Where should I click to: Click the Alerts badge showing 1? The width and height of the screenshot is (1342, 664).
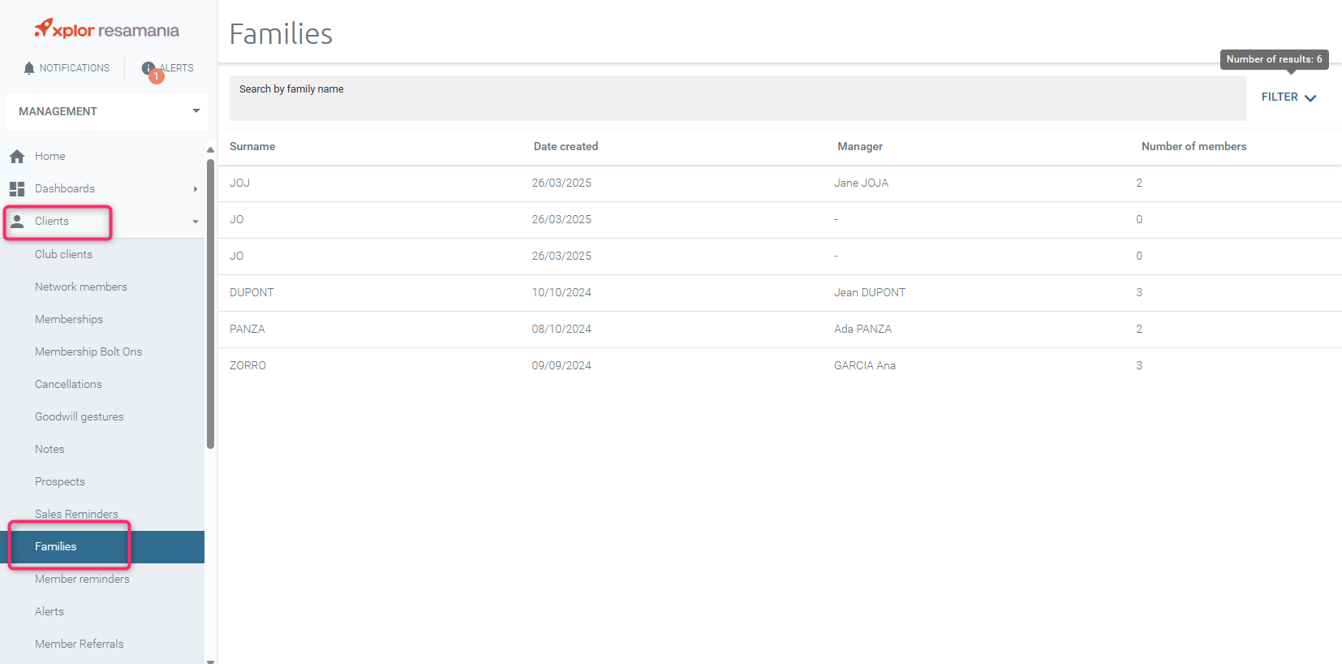click(157, 76)
